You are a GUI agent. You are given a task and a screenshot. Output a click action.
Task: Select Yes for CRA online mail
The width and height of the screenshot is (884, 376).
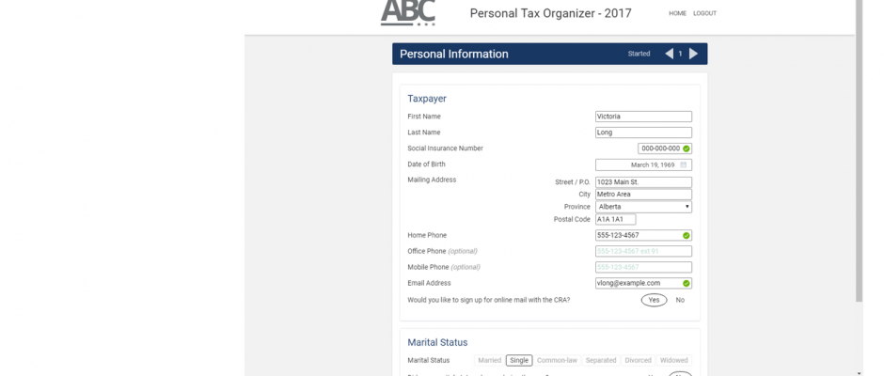click(x=654, y=300)
